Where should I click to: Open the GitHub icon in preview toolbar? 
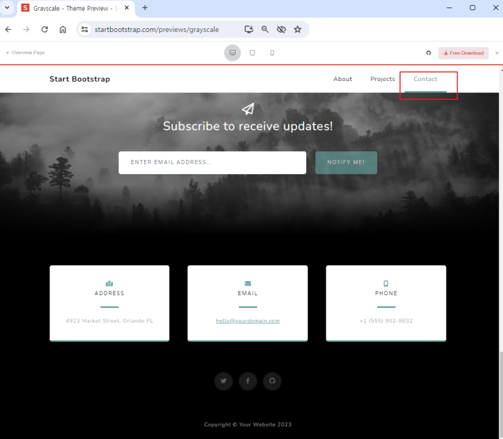(429, 53)
